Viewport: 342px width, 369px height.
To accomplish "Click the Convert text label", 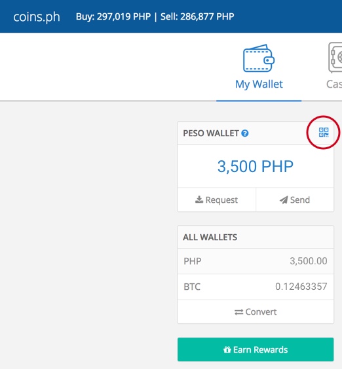I will (261, 312).
